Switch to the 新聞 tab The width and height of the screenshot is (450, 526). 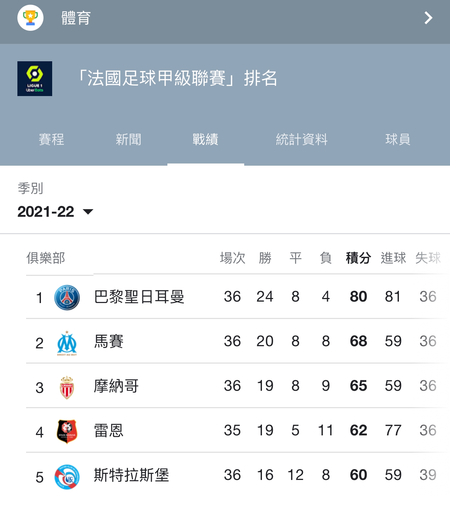tap(128, 140)
